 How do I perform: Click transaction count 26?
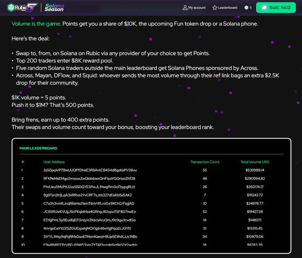(x=205, y=187)
